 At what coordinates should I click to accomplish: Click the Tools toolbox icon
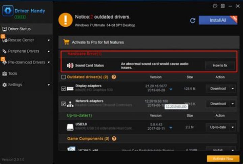click(x=4, y=74)
